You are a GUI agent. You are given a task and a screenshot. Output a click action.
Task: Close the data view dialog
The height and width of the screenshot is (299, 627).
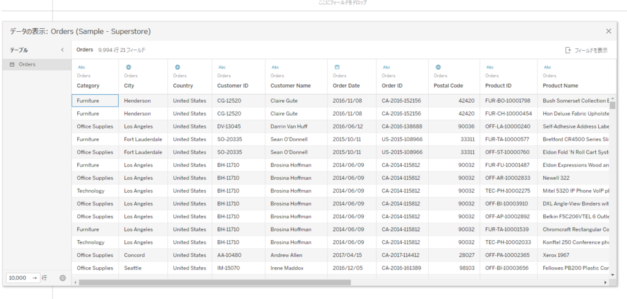609,31
